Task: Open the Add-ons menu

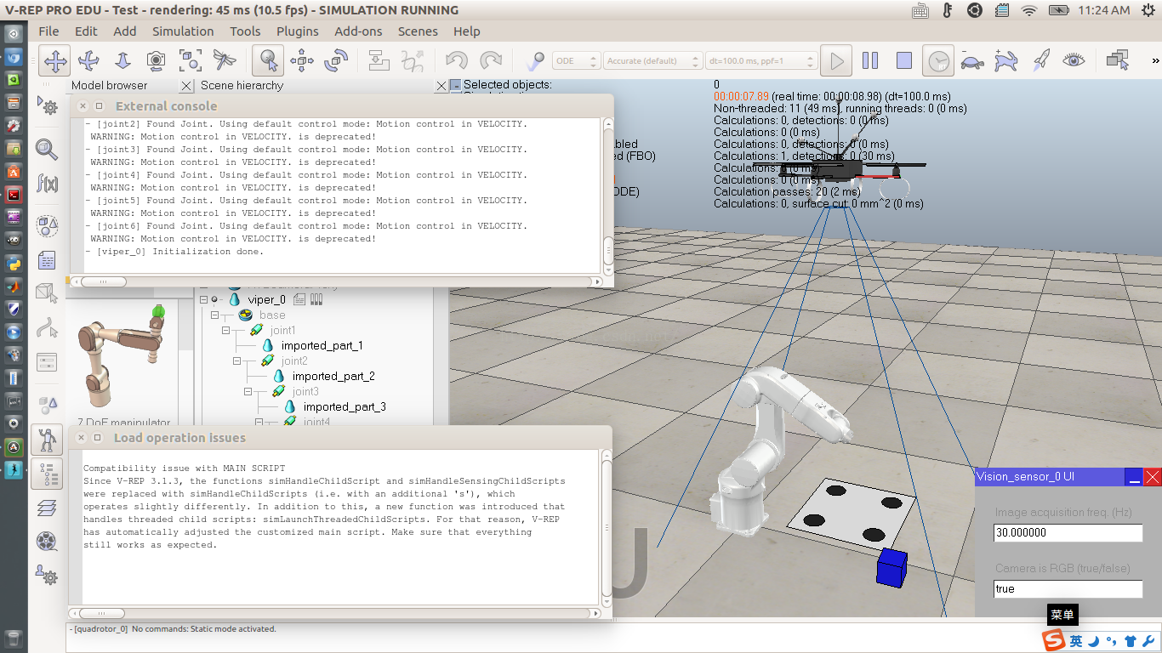Action: point(358,31)
